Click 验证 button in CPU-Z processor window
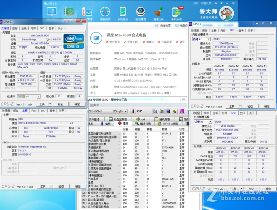This screenshot has width=277, height=210. [x=60, y=104]
